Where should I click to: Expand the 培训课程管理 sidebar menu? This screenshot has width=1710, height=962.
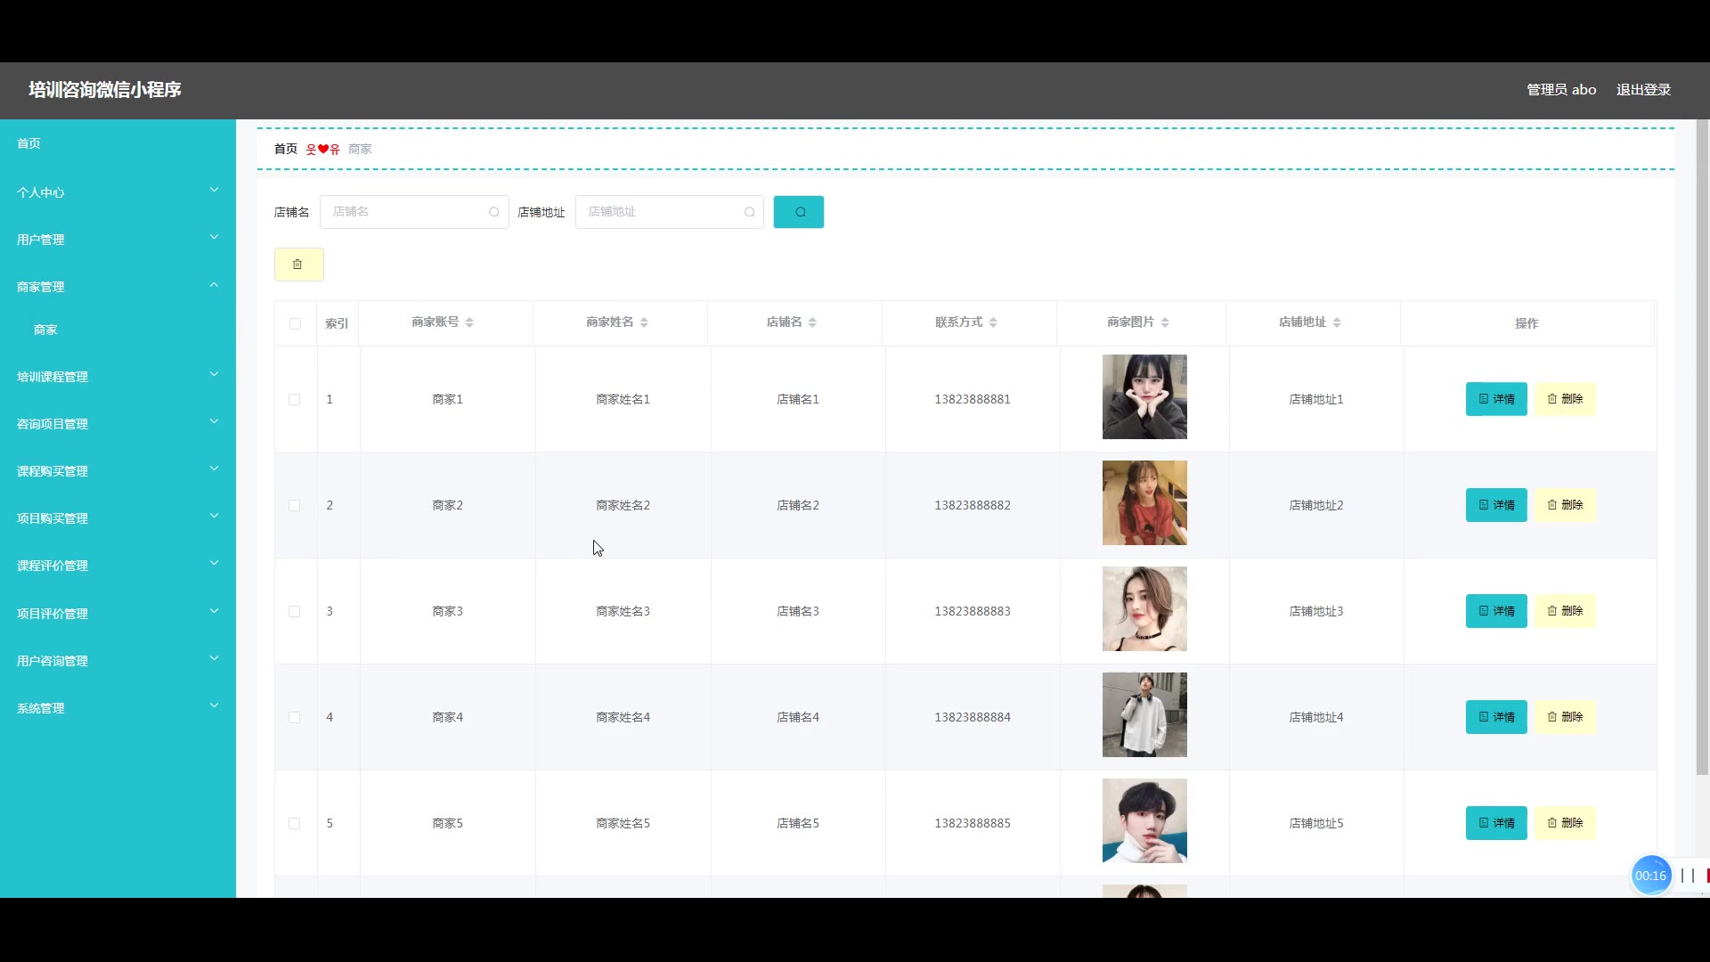point(118,376)
